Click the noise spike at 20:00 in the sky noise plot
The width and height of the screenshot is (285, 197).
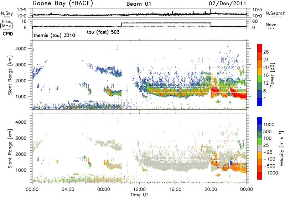tap(211, 11)
